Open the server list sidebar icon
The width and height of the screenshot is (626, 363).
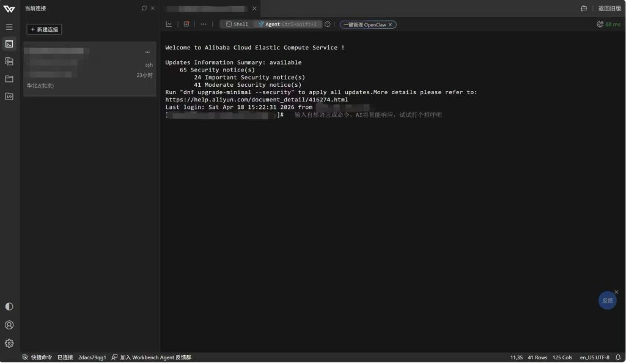(9, 61)
